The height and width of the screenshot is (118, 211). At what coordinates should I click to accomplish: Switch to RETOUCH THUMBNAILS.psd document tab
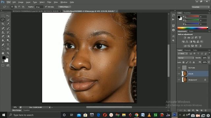point(36,11)
